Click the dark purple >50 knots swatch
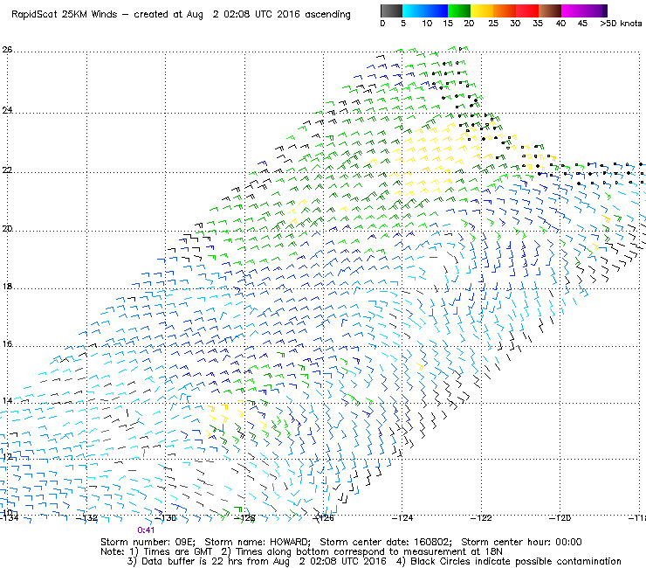Viewport: 646px width, 568px height. [x=605, y=10]
